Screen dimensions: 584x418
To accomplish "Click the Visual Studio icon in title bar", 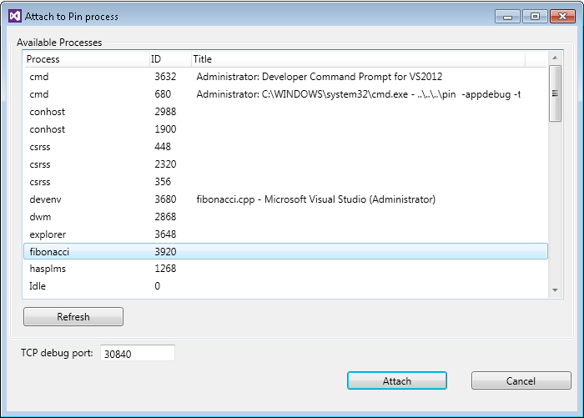I will [x=15, y=17].
